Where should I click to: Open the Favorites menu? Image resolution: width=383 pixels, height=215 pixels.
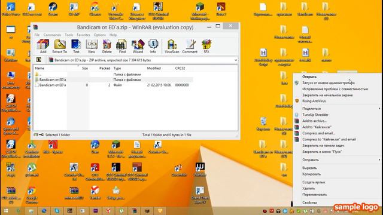[x=83, y=35]
